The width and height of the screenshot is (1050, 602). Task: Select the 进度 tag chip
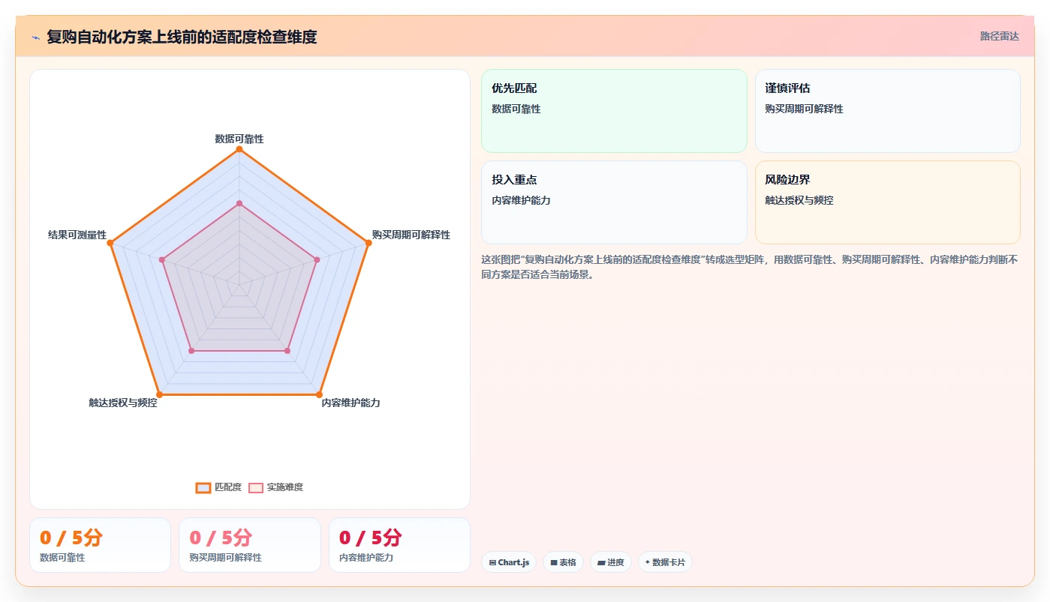(x=610, y=562)
